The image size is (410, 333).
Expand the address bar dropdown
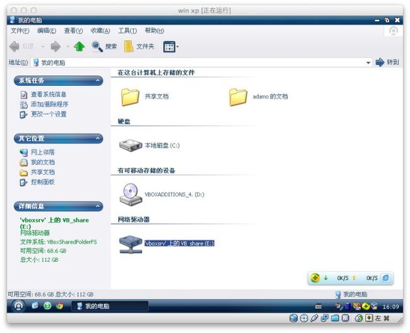[x=368, y=62]
